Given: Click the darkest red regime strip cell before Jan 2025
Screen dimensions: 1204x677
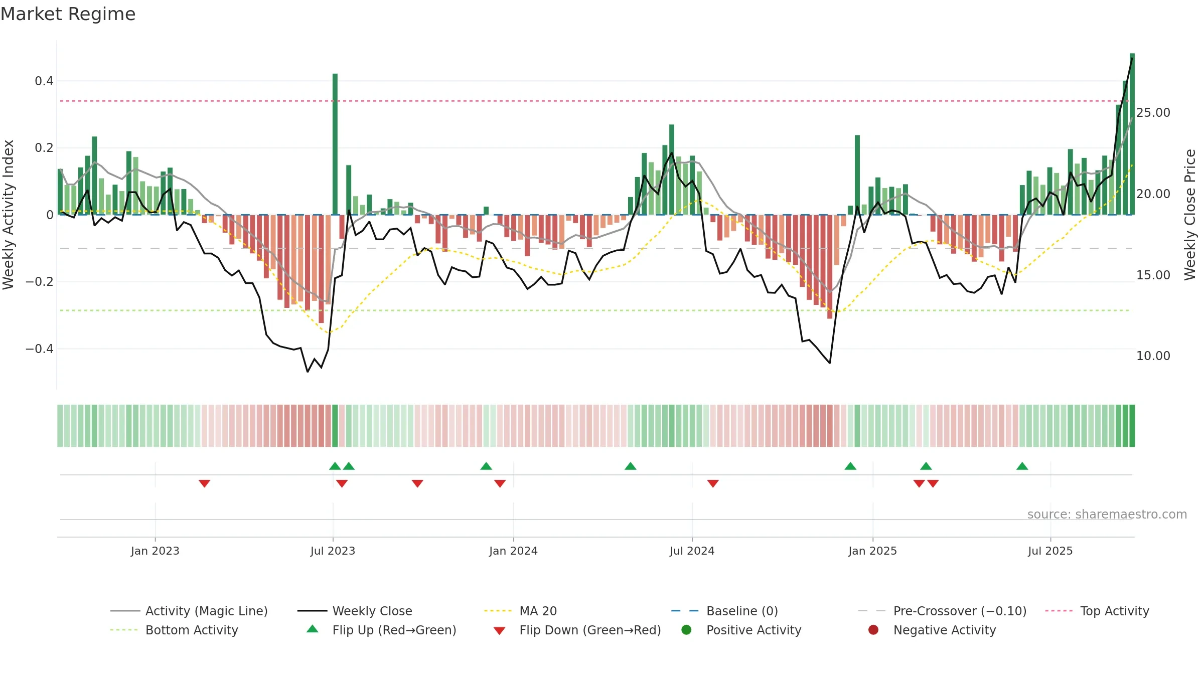Looking at the screenshot, I should tap(830, 426).
